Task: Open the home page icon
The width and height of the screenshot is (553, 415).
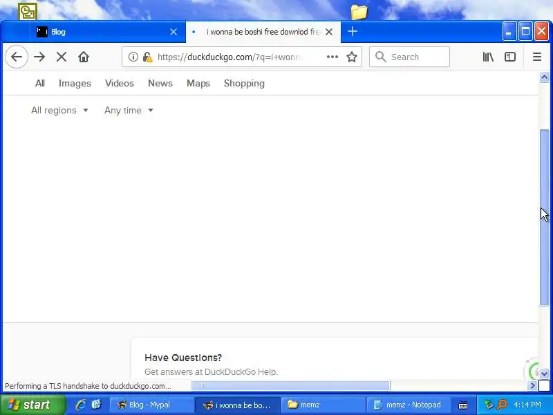Action: pyautogui.click(x=84, y=57)
